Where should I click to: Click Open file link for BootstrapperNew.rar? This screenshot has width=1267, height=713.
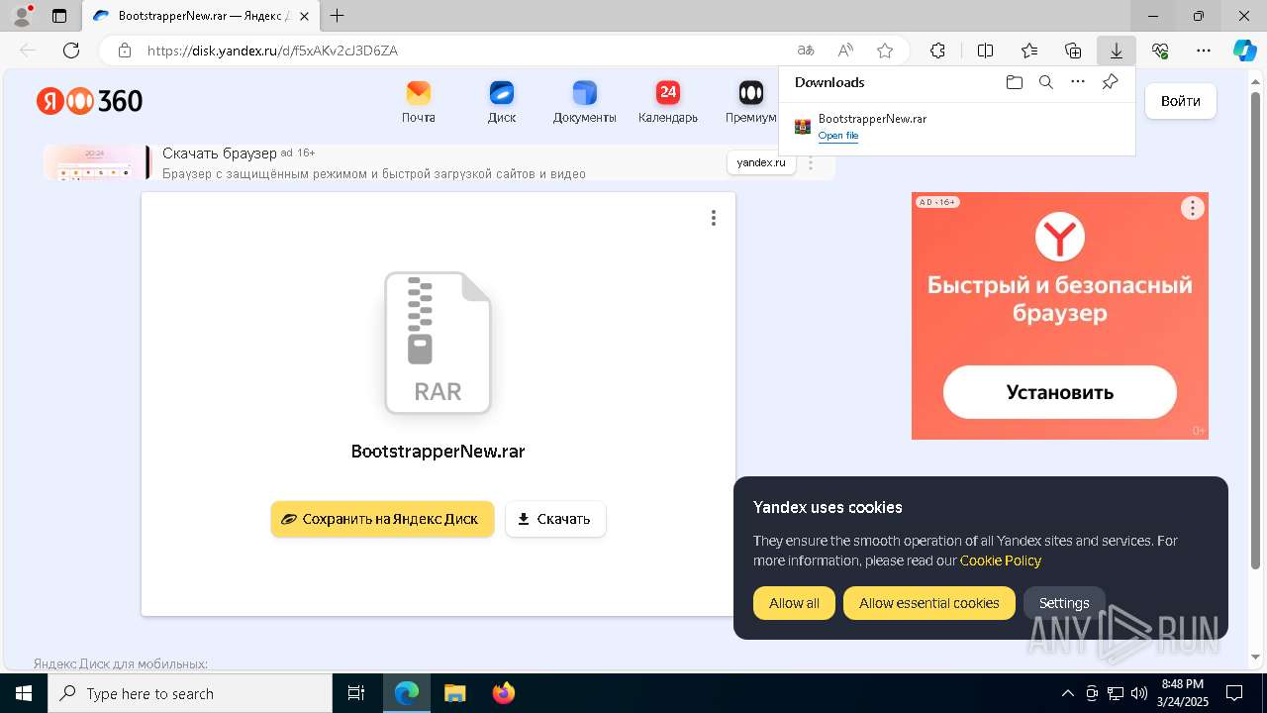tap(838, 136)
